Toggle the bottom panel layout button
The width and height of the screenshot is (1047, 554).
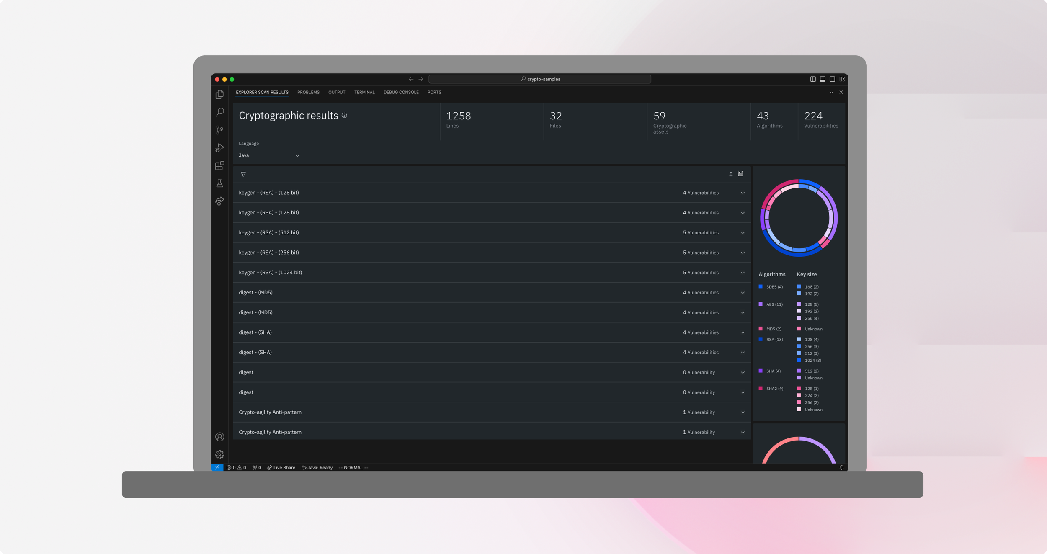pos(823,79)
